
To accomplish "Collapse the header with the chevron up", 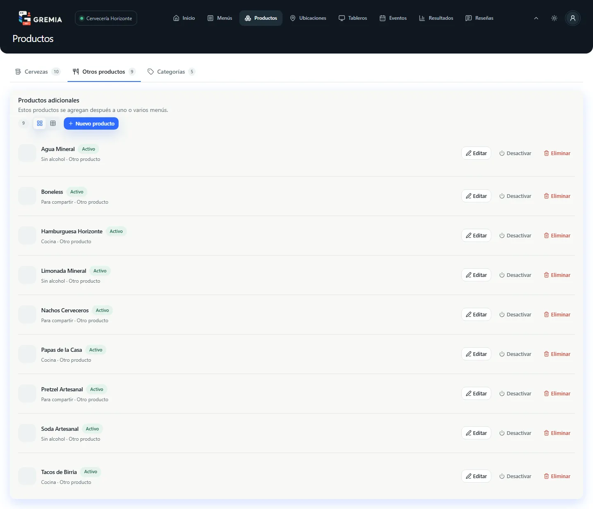I will coord(536,18).
